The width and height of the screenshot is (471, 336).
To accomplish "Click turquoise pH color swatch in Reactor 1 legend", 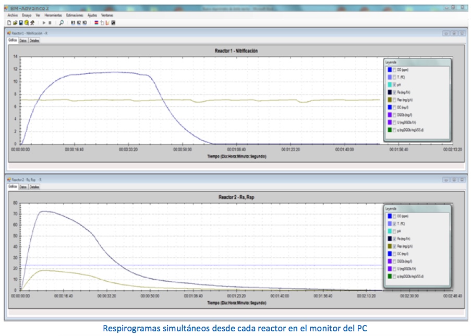I will [x=390, y=85].
